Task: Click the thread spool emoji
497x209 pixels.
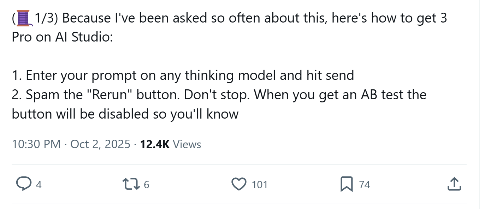Action: click(23, 18)
